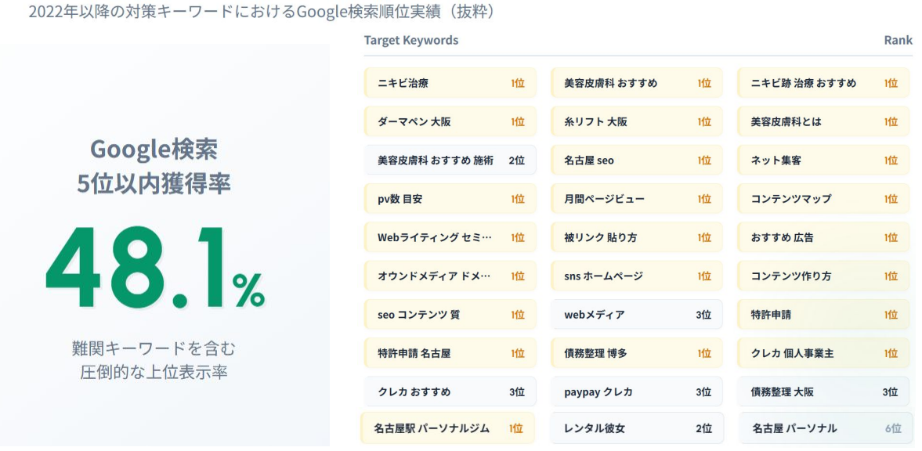
Task: Open the sns ホームページ keyword card
Action: coord(637,276)
